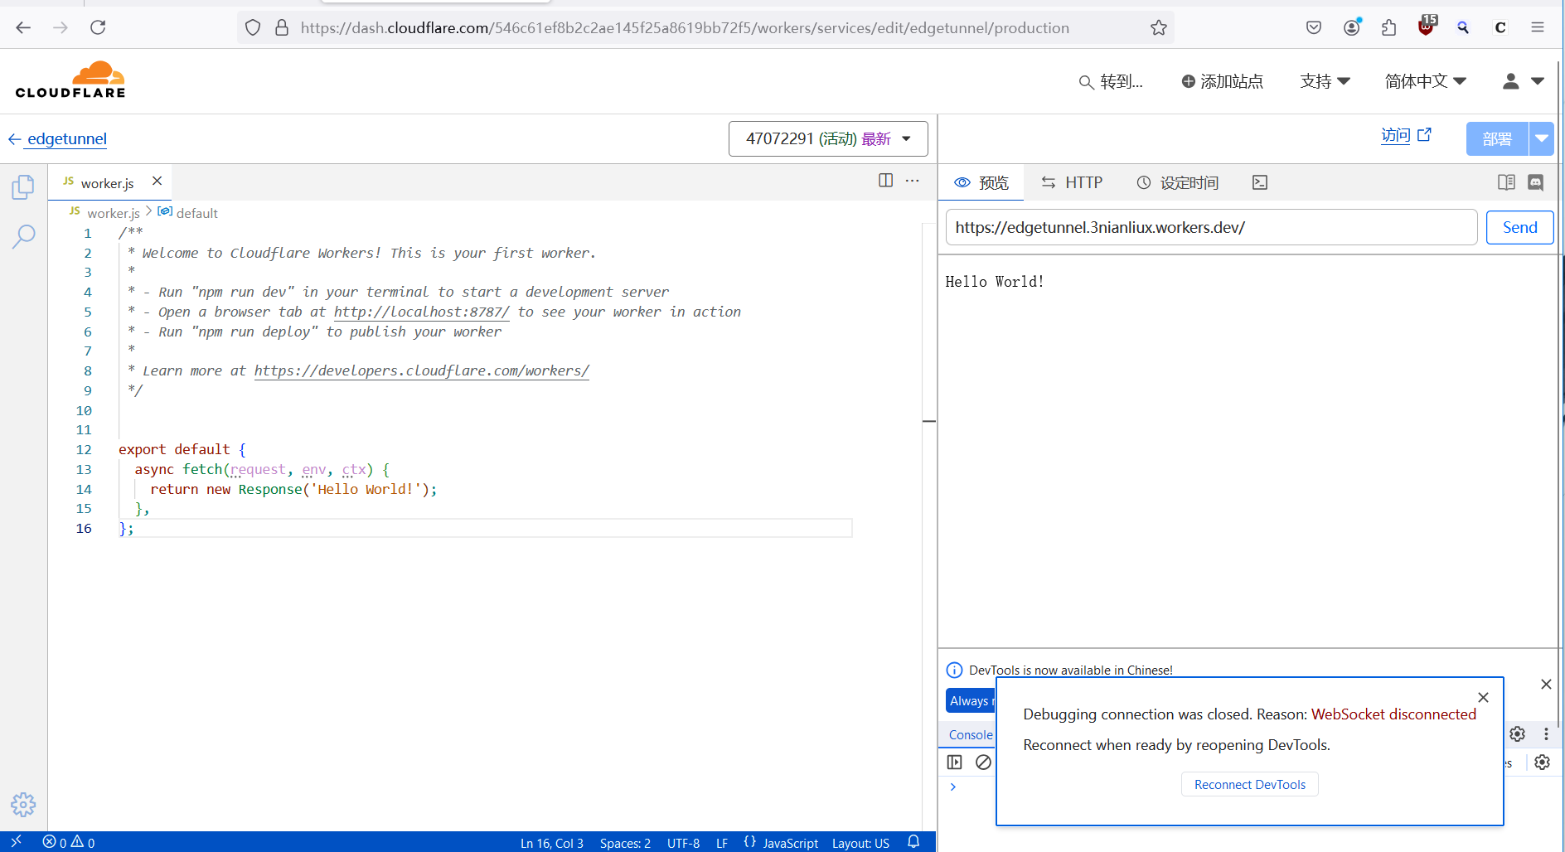Close the DevTools Chinese language infobar
Image resolution: width=1565 pixels, height=852 pixels.
tap(1546, 684)
